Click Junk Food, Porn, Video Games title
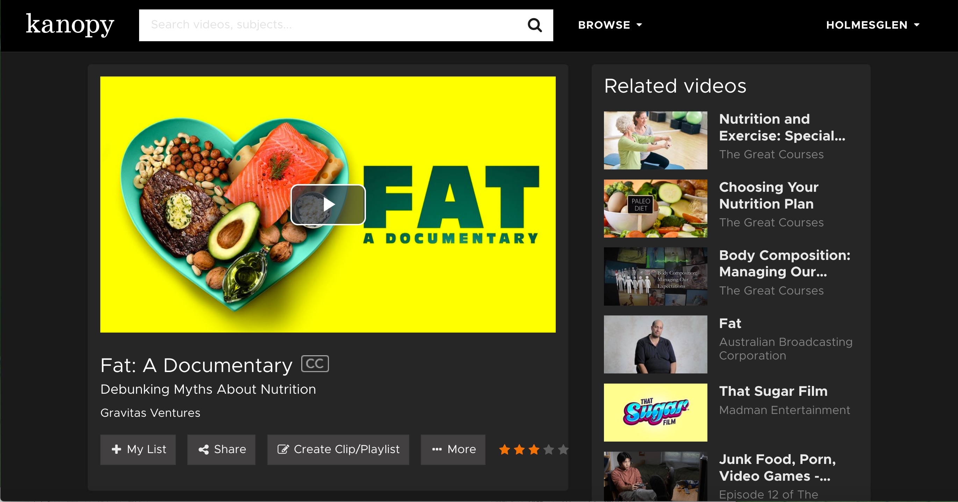 pos(777,467)
